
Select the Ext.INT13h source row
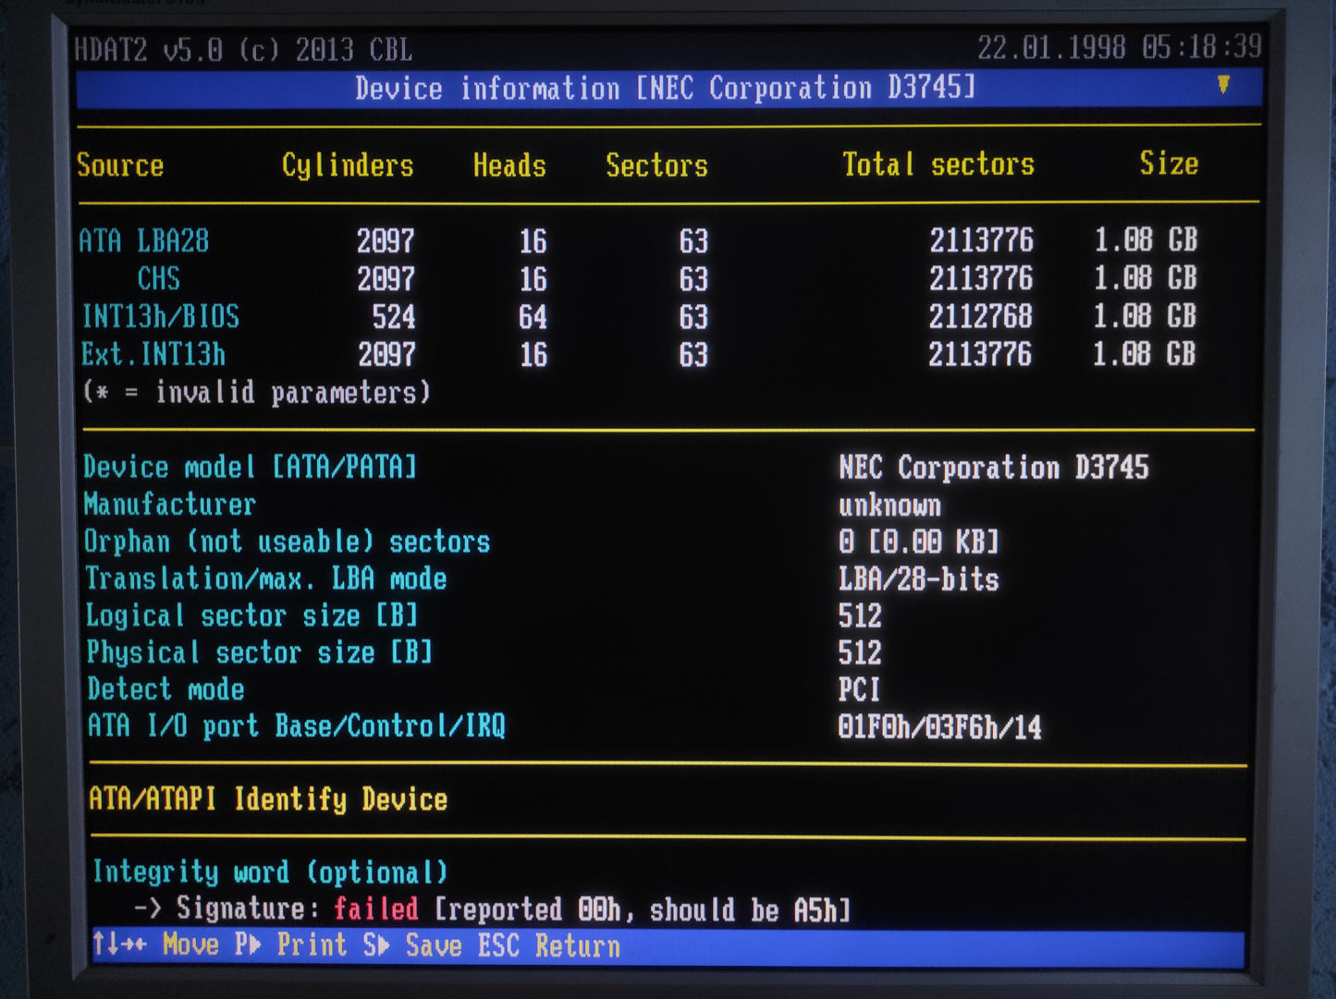pyautogui.click(x=153, y=355)
